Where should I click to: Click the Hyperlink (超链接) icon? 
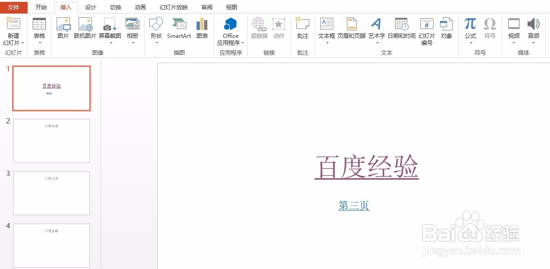pyautogui.click(x=259, y=24)
